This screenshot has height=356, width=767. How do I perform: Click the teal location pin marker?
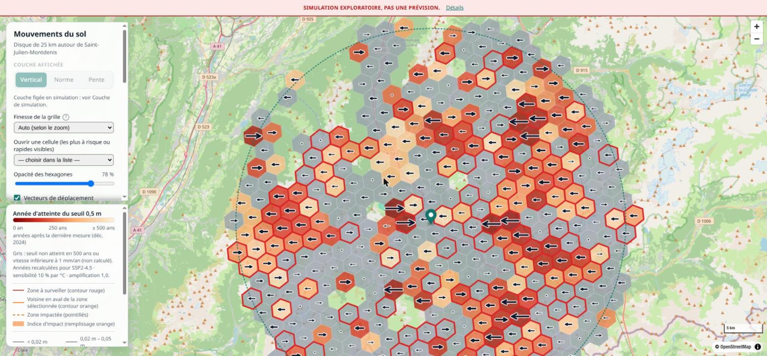[431, 217]
